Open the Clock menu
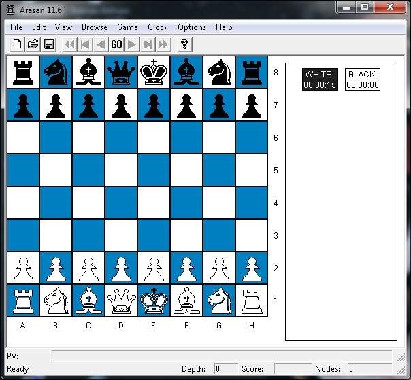Screen dimensions: 411x380 158,27
